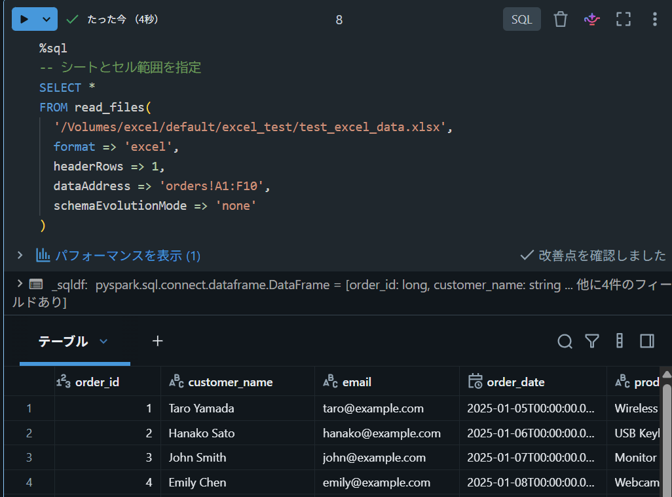Sort by the order_id column header

[97, 382]
